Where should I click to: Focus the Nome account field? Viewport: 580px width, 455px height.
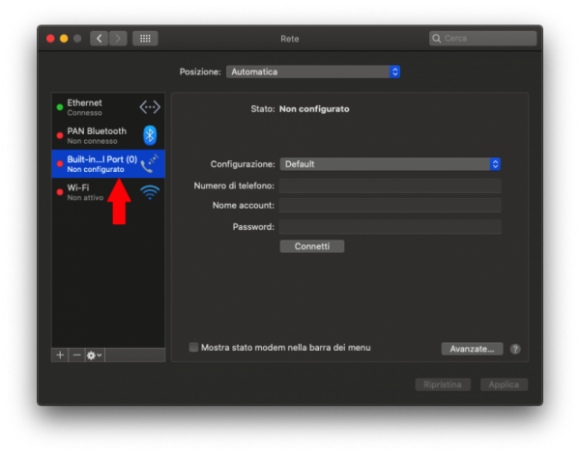click(391, 205)
